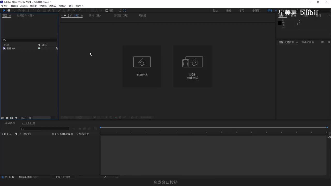Select the Zoom magnifier tool
Viewport: 331px width, 186px height.
(x=13, y=10)
